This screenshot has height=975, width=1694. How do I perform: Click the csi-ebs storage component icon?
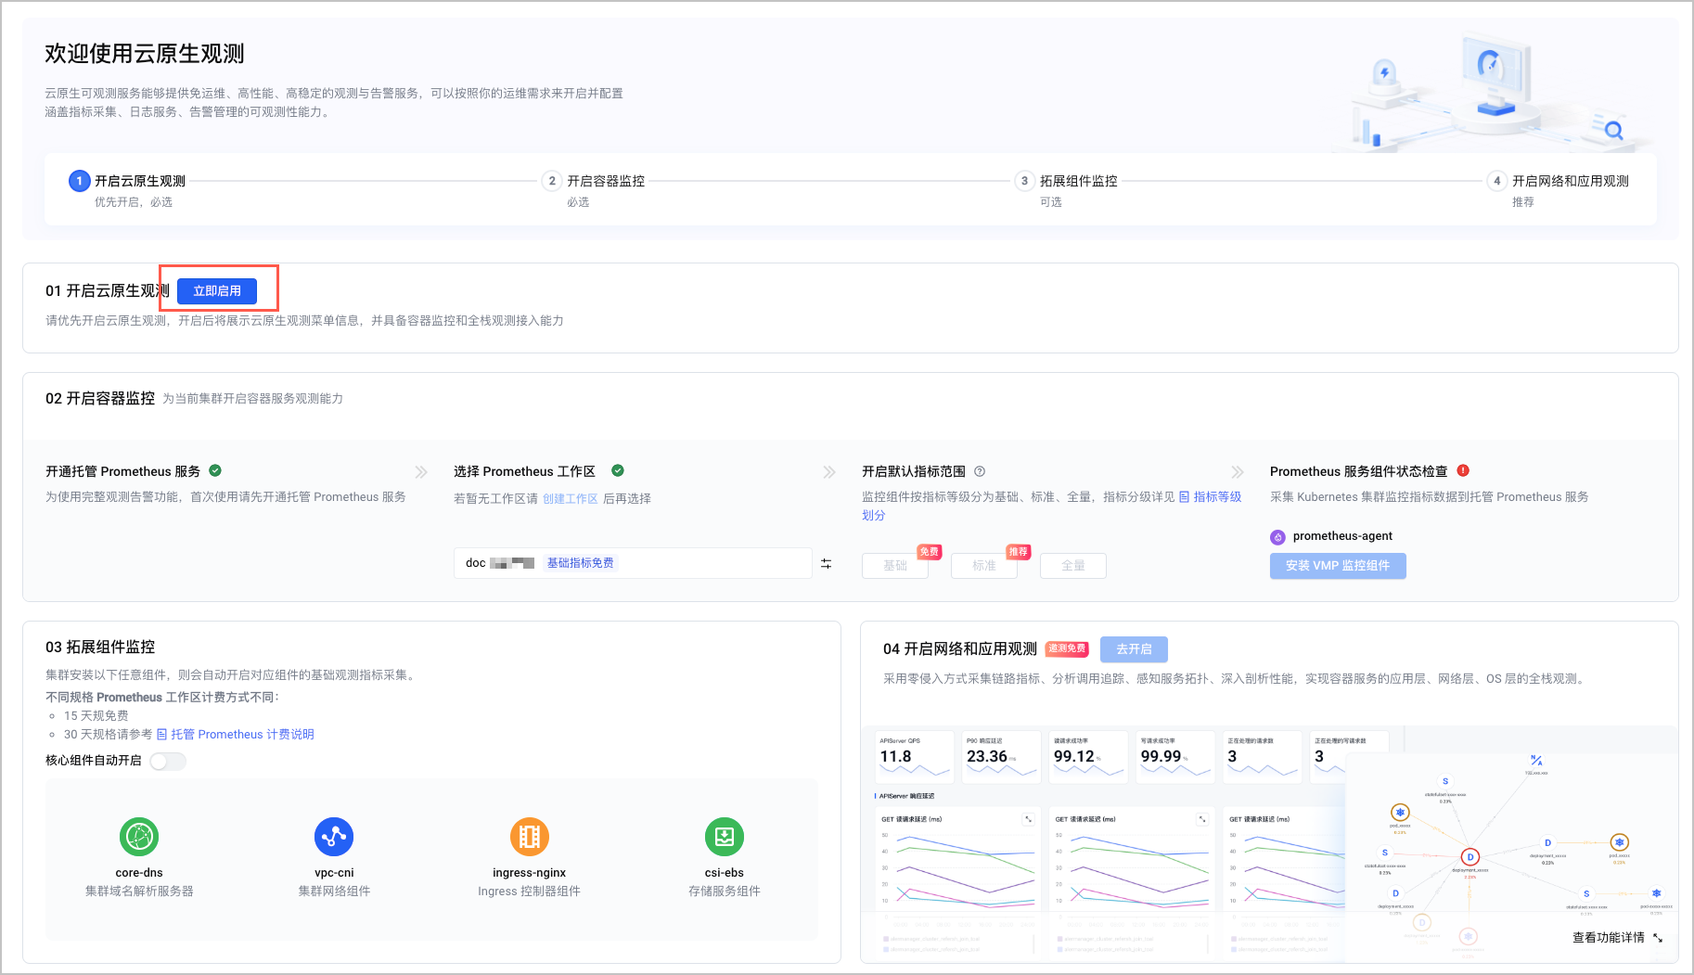[724, 837]
